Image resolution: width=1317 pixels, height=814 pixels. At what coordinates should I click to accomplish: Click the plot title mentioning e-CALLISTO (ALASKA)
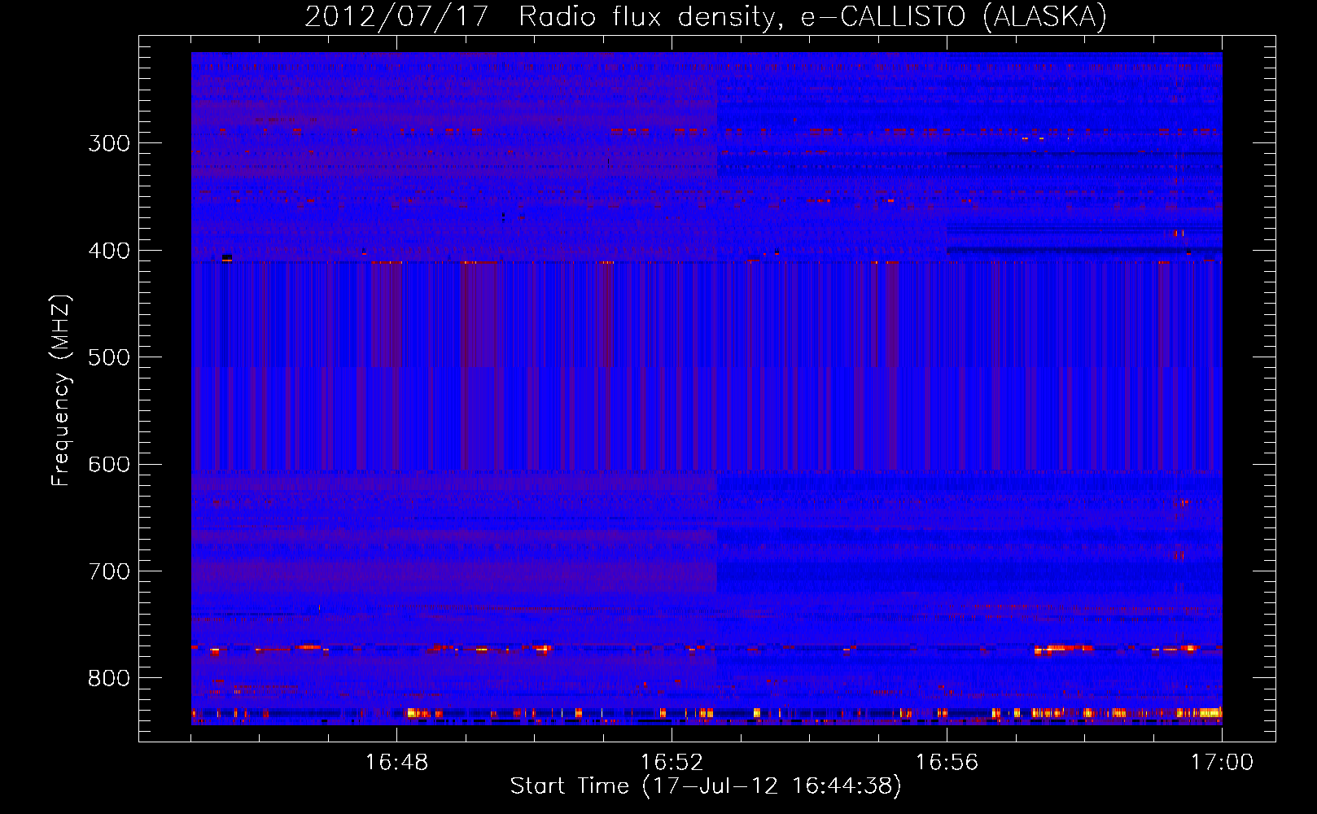click(706, 16)
